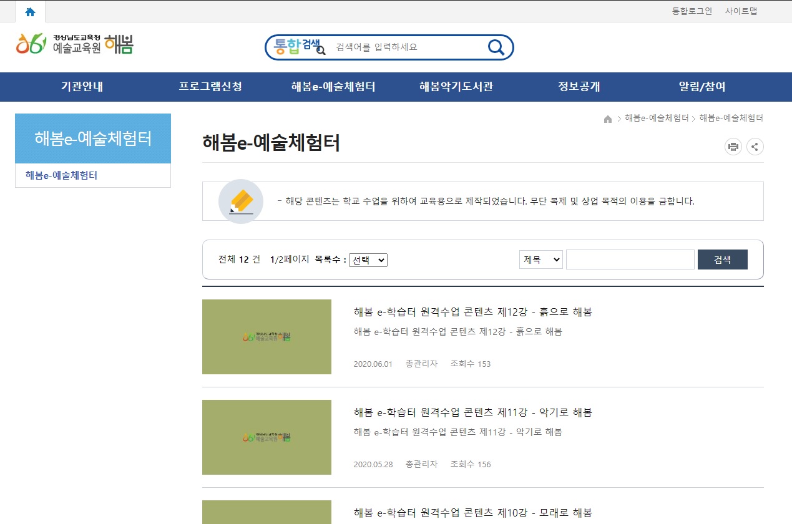792x524 pixels.
Task: Click the 제12강 흙으로 해봄 thumbnail
Action: (266, 337)
